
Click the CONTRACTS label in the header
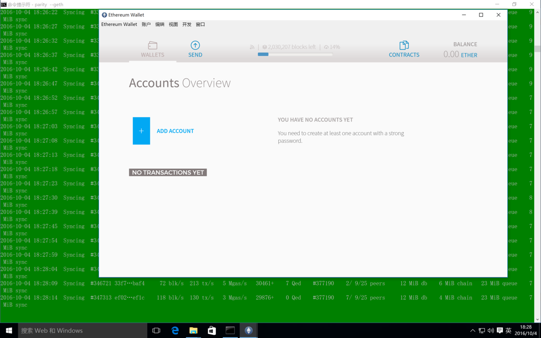(x=404, y=55)
